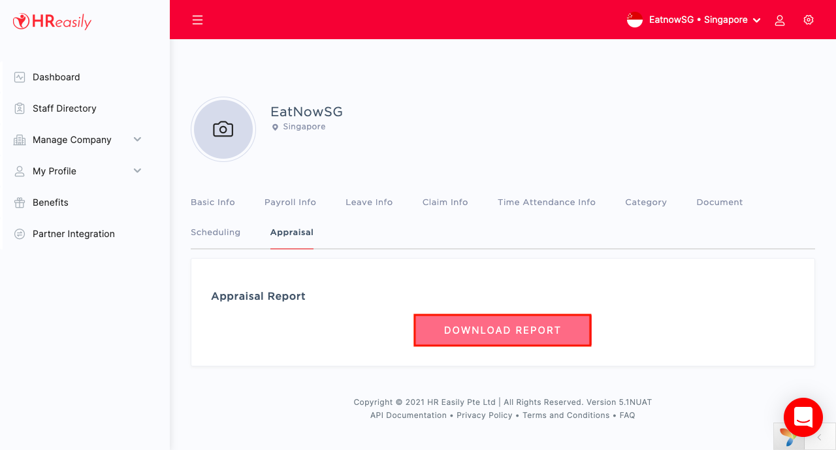
Task: Click the HReasily logo
Action: [52, 22]
